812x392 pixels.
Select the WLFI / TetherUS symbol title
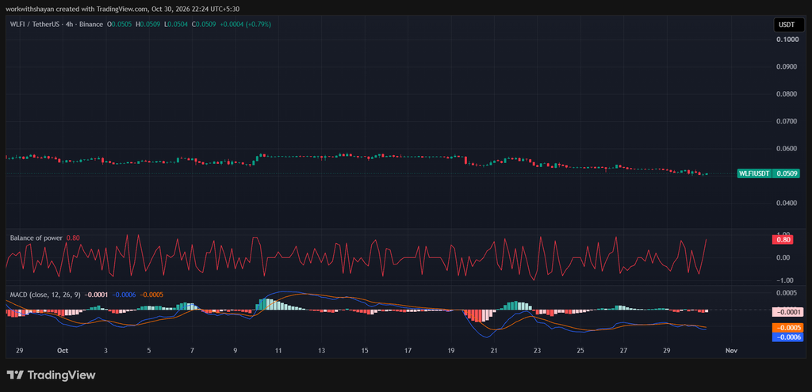pos(35,25)
